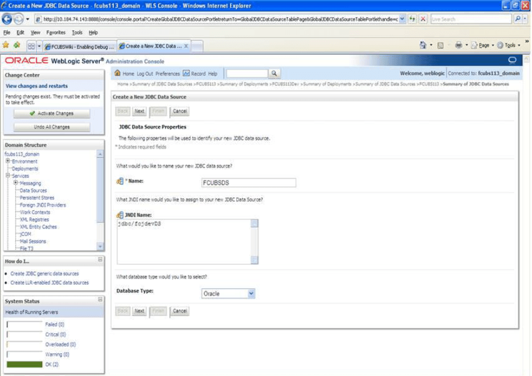
Task: Open Create LLR-enabled JDBC data sources link
Action: (50, 283)
